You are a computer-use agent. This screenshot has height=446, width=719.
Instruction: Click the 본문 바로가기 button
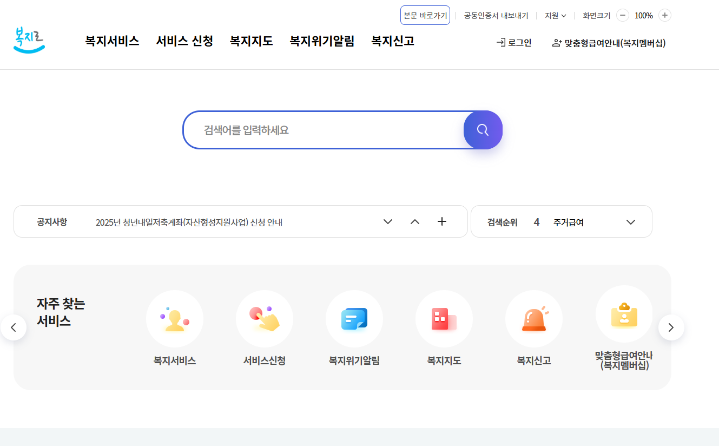point(425,15)
